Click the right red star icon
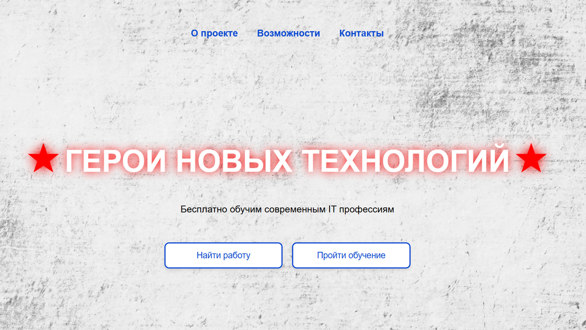 click(x=530, y=158)
